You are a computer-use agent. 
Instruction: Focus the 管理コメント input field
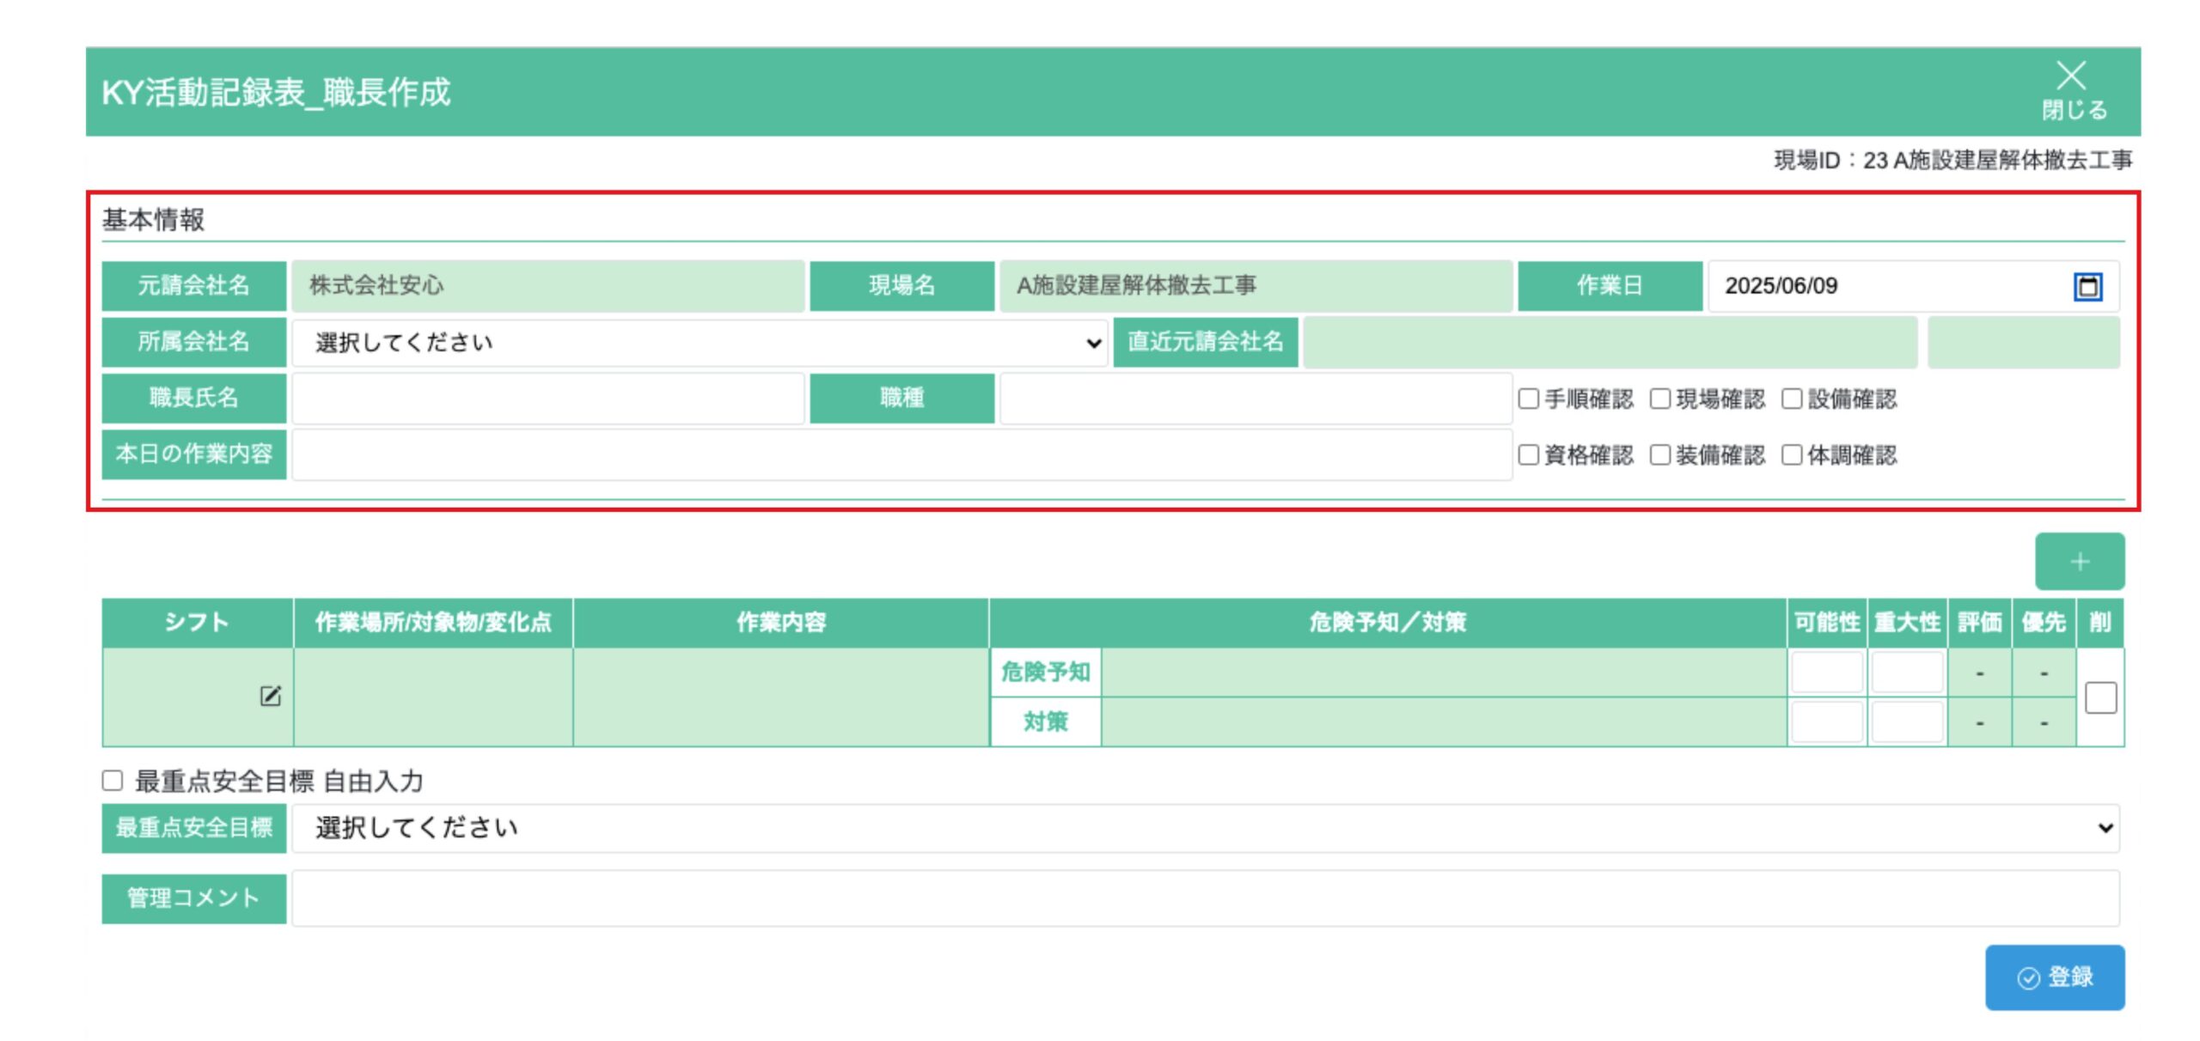click(x=1206, y=898)
